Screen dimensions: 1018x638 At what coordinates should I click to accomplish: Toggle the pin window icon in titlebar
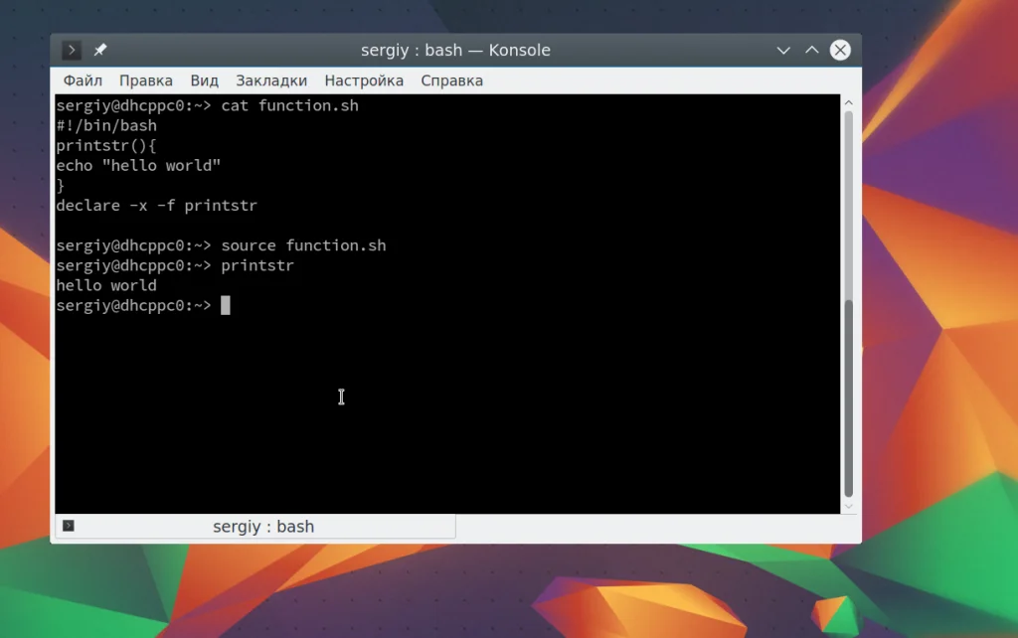(x=100, y=50)
